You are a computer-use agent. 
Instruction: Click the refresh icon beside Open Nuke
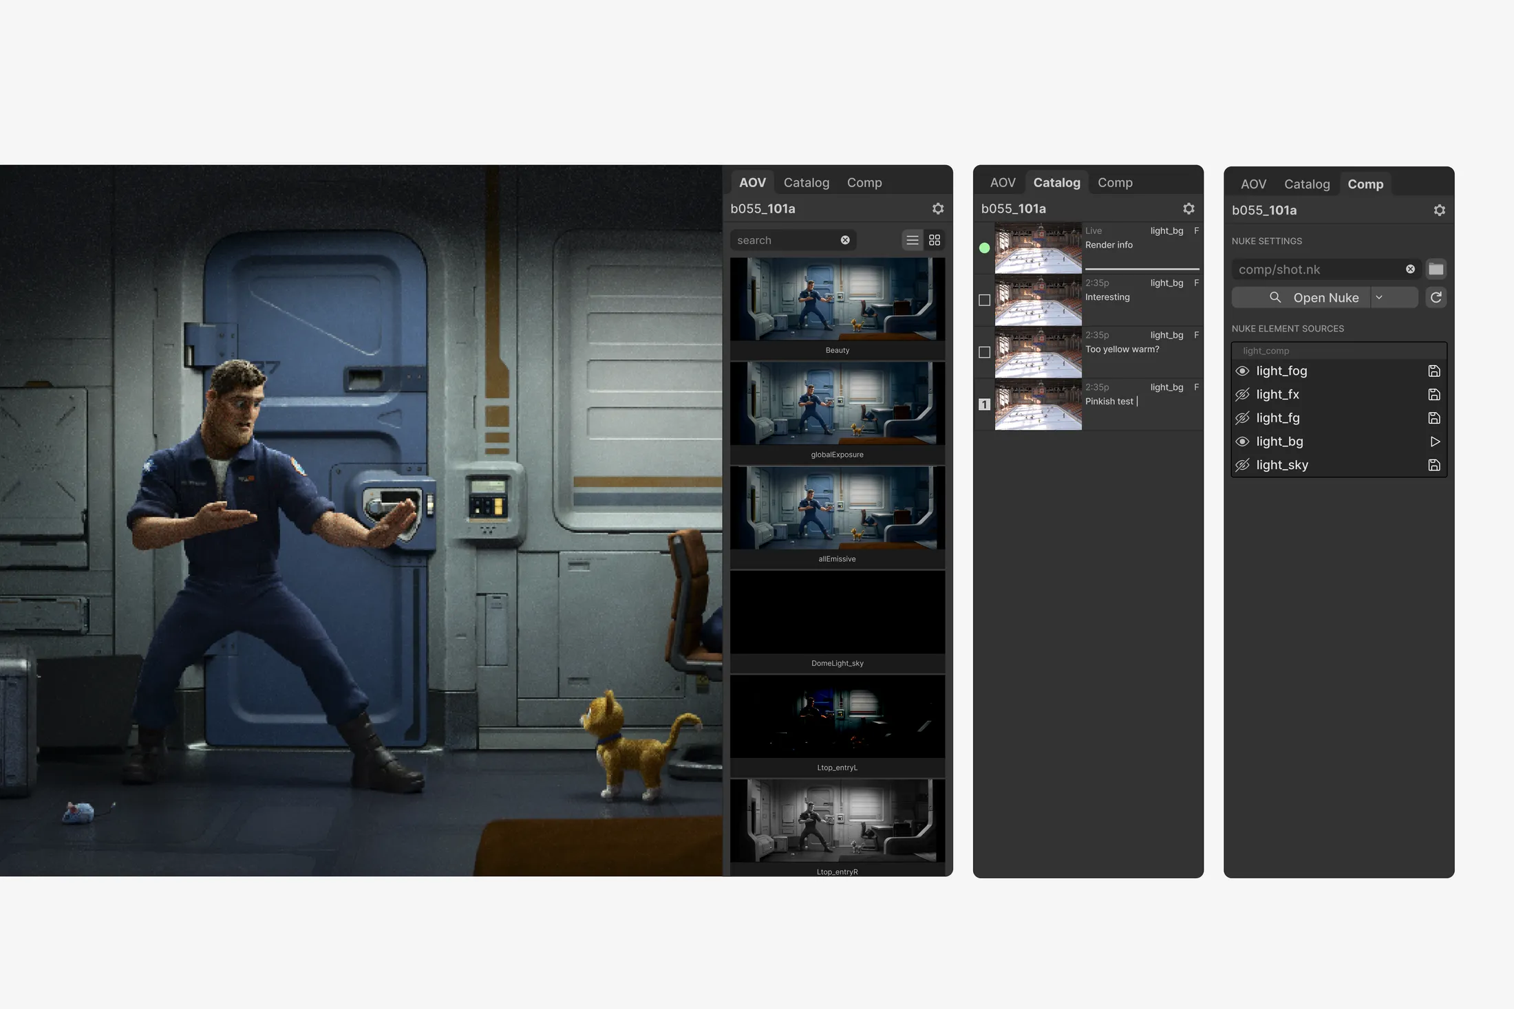point(1436,297)
